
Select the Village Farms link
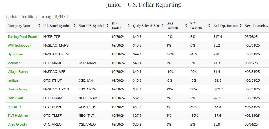tap(18, 72)
